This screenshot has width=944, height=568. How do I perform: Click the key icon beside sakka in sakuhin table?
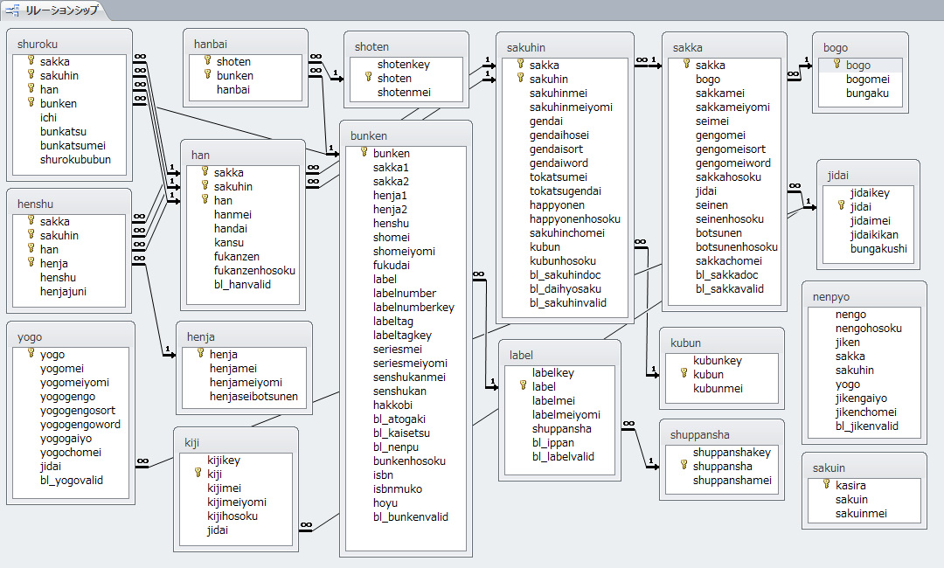click(521, 65)
